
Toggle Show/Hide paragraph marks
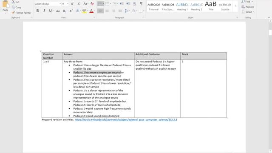(x=142, y=4)
